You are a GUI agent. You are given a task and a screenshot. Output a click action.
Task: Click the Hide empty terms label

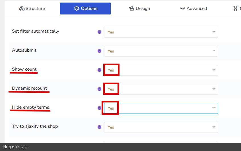(x=30, y=107)
